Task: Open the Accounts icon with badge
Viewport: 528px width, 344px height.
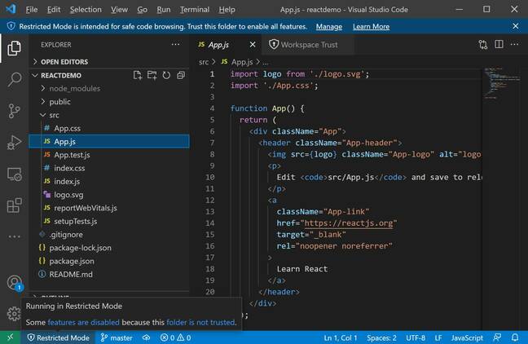Action: tap(14, 283)
